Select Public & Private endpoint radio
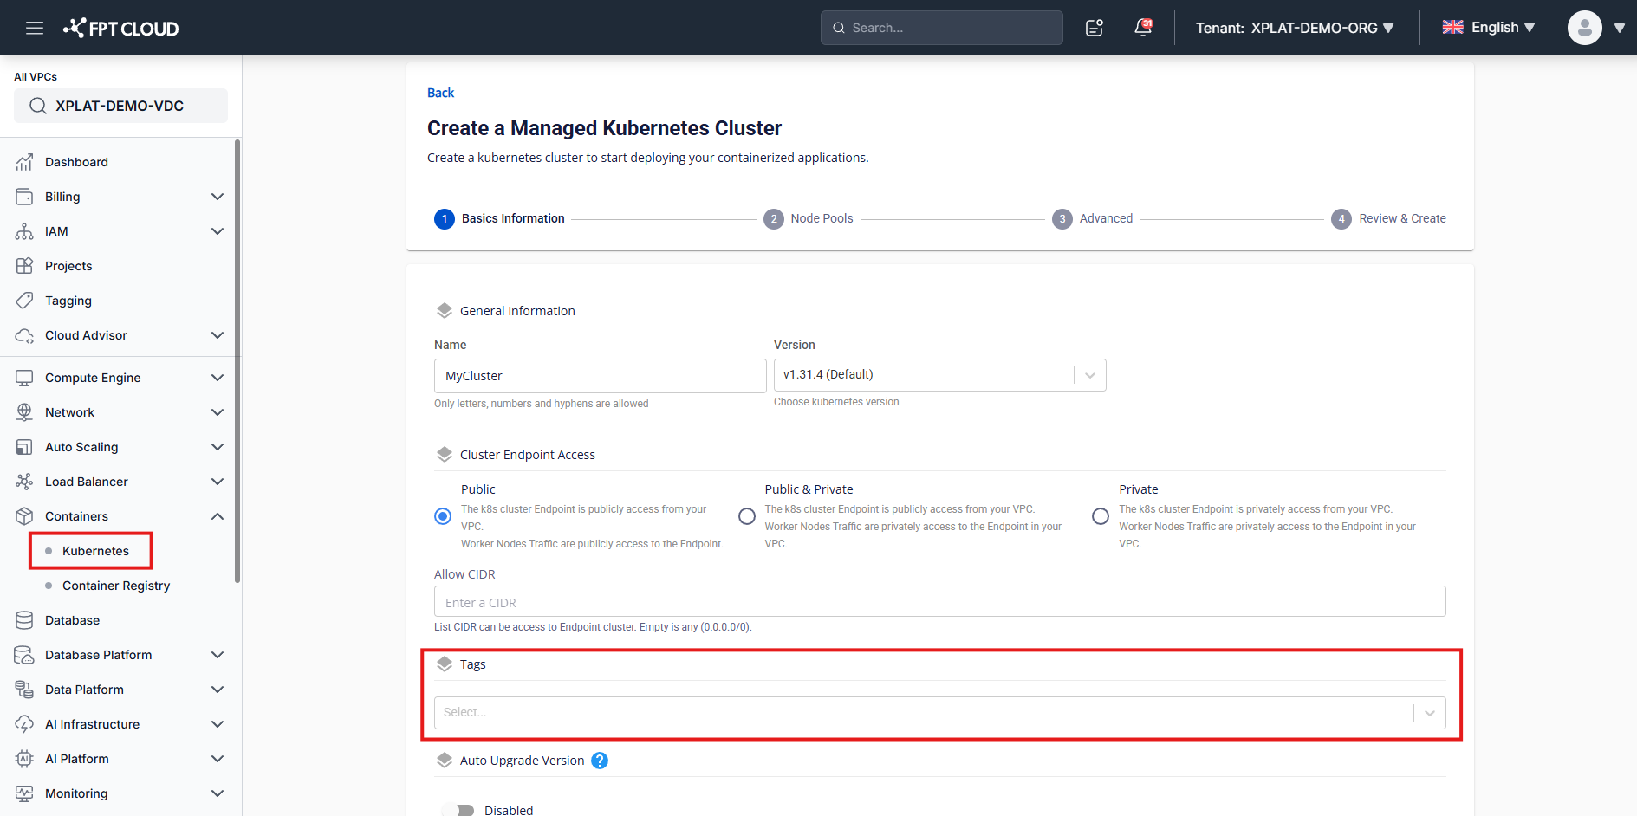 point(747,516)
